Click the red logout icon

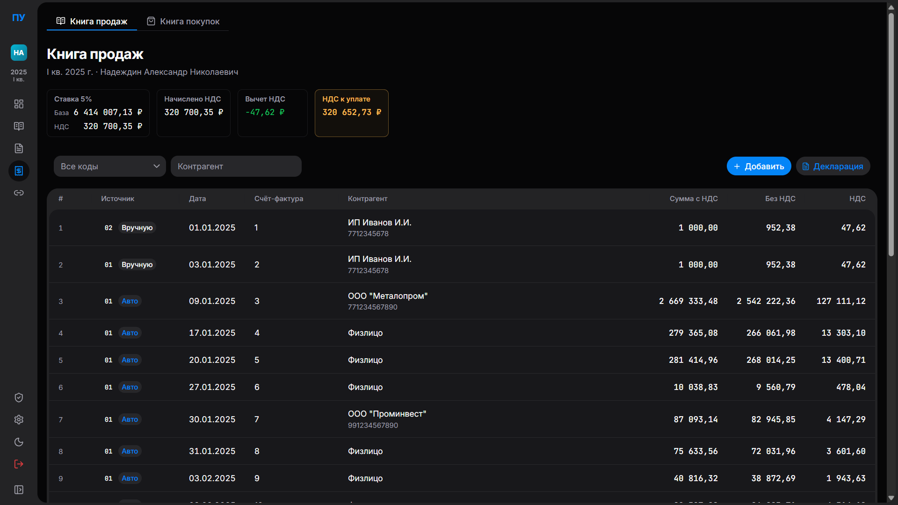tap(19, 464)
